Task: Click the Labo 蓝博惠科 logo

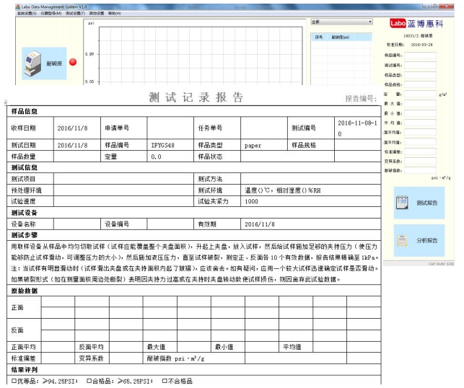Action: click(x=416, y=23)
